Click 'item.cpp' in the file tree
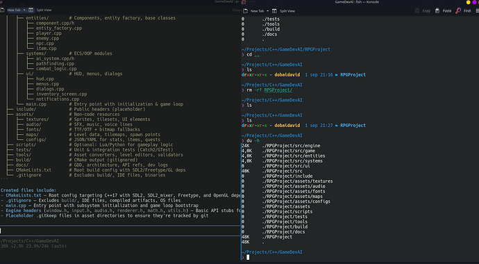 [x=46, y=49]
